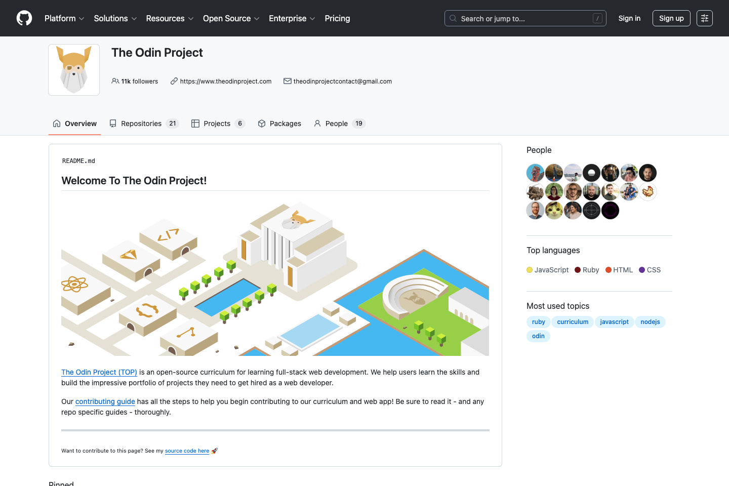The width and height of the screenshot is (729, 486).
Task: Expand the Solutions dropdown
Action: [x=115, y=18]
